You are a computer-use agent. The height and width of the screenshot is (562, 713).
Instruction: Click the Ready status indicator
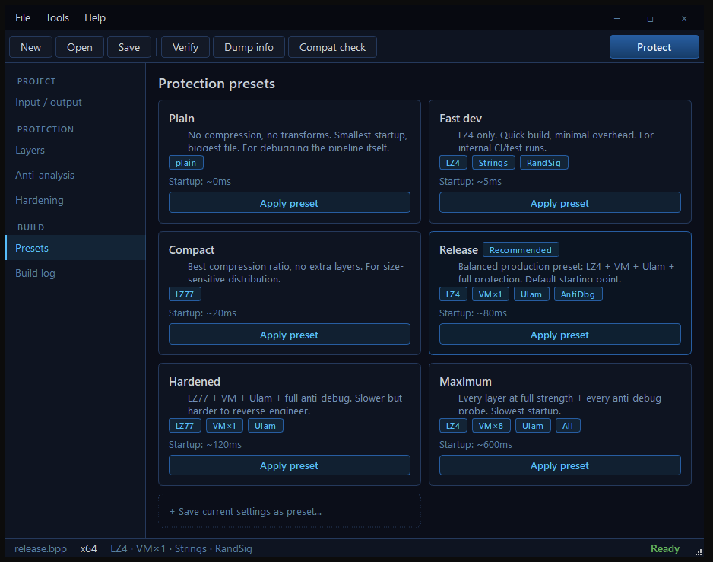(x=665, y=549)
